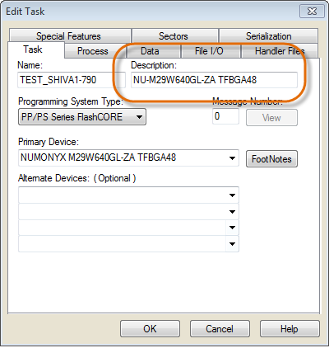The width and height of the screenshot is (329, 348).
Task: Click the grayed-out View button
Action: pyautogui.click(x=271, y=118)
